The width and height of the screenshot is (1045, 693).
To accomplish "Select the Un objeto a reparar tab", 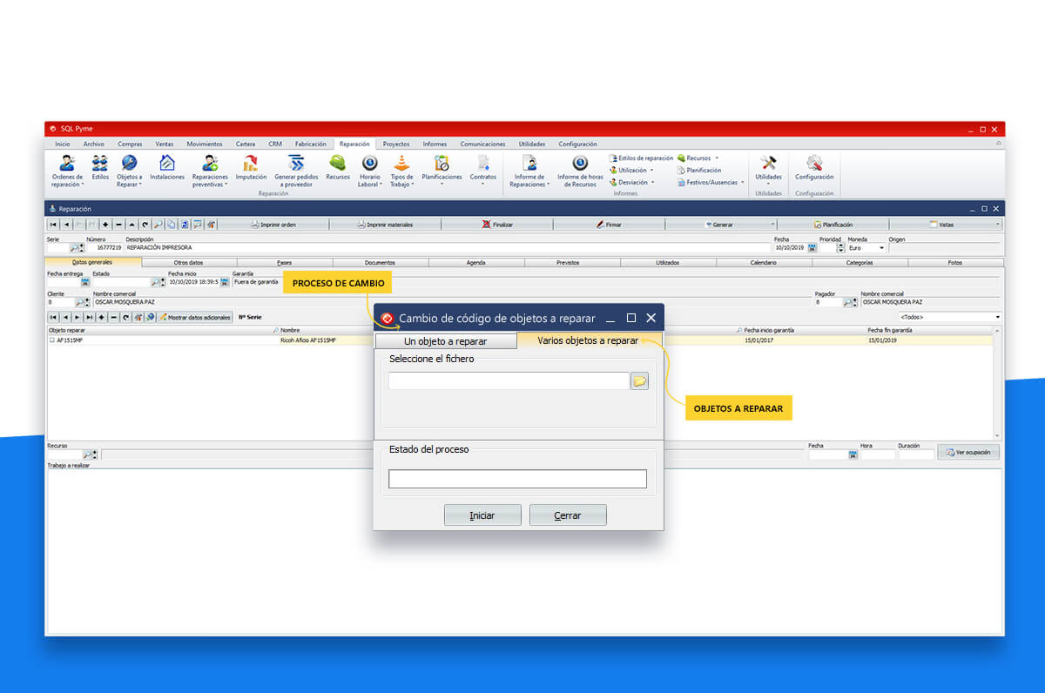I will pos(445,341).
